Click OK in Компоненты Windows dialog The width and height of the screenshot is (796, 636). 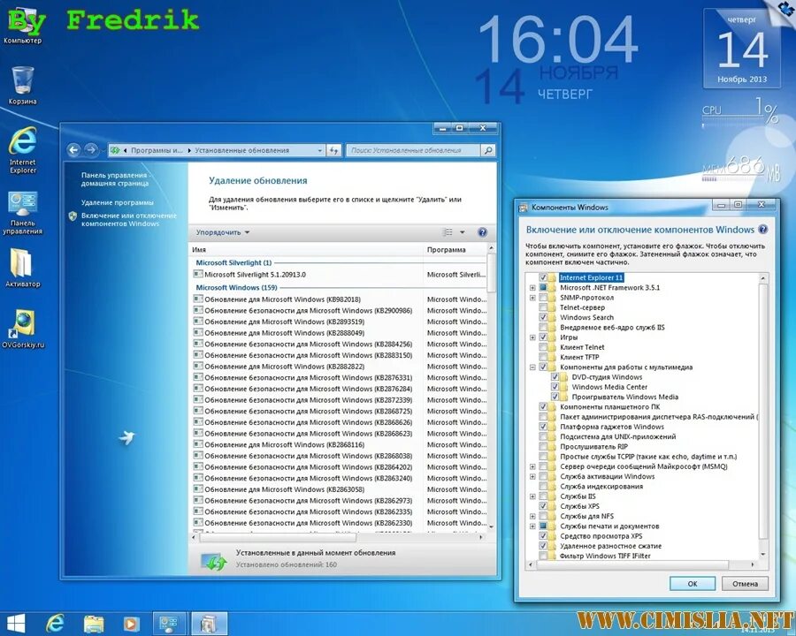(x=692, y=584)
